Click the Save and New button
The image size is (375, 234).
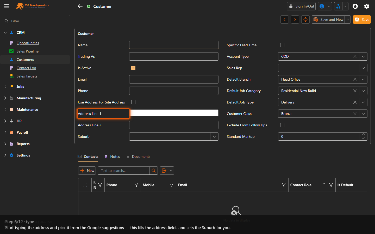click(328, 19)
